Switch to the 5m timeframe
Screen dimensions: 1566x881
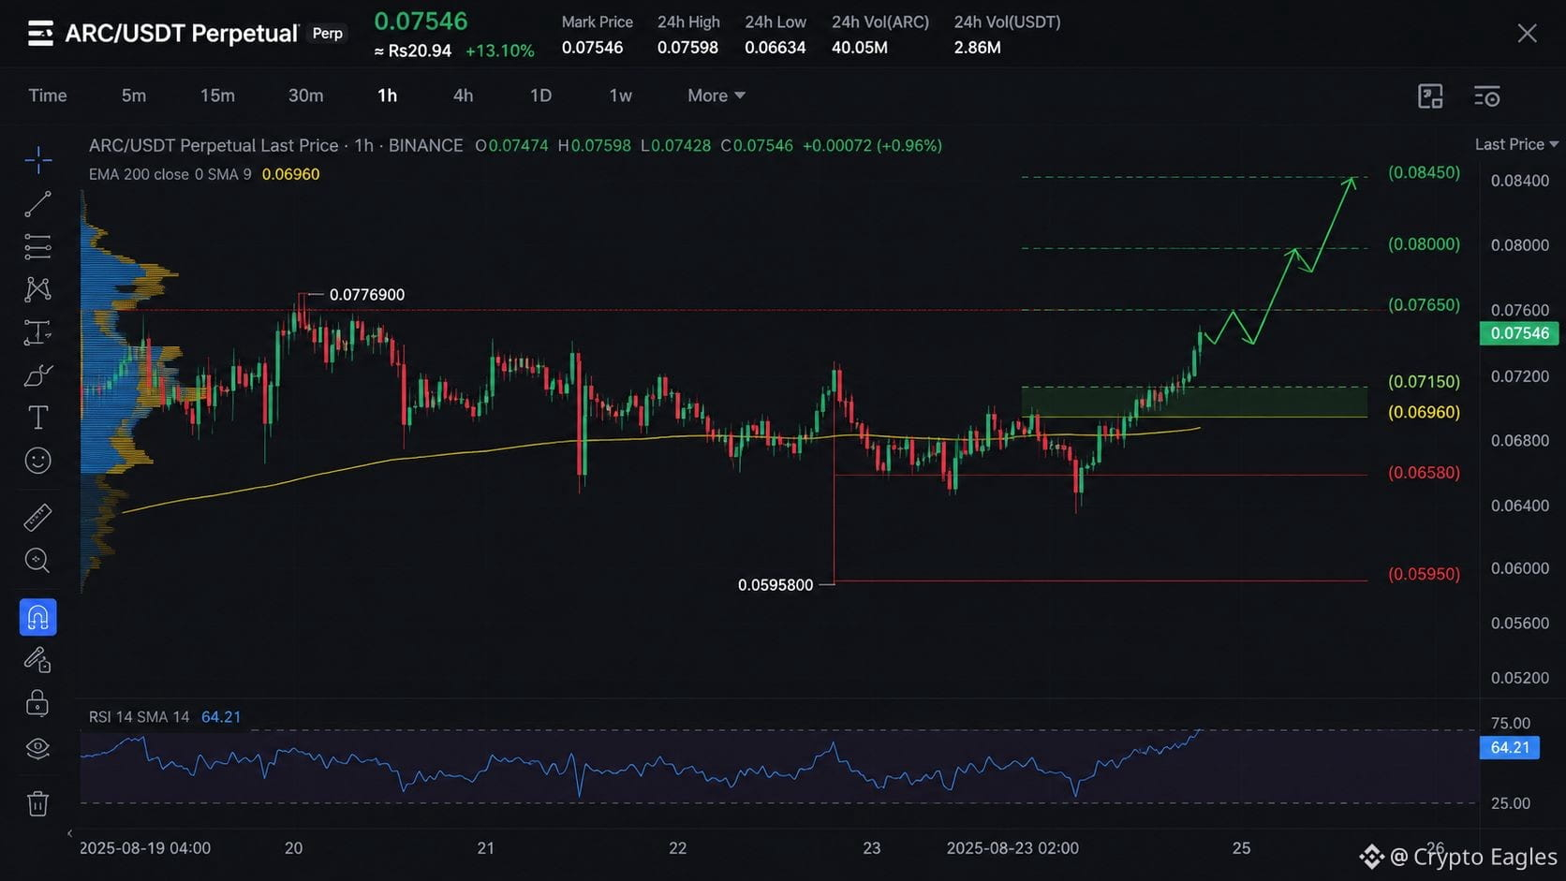[134, 95]
